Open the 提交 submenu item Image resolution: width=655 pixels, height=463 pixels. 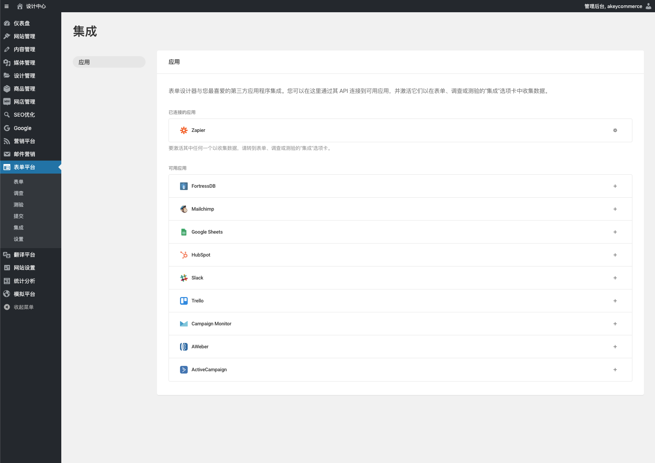[31, 216]
